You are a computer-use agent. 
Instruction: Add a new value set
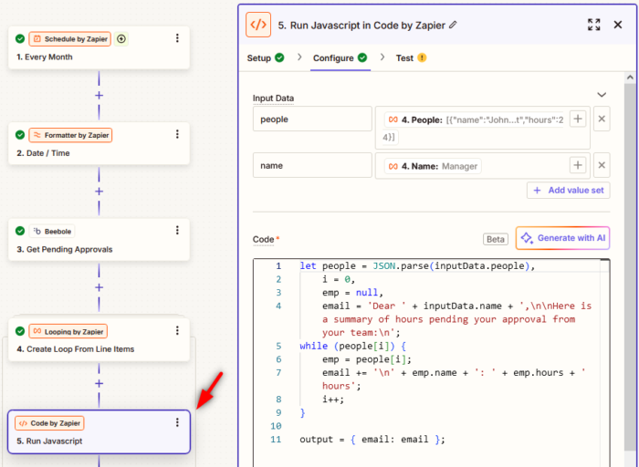568,190
